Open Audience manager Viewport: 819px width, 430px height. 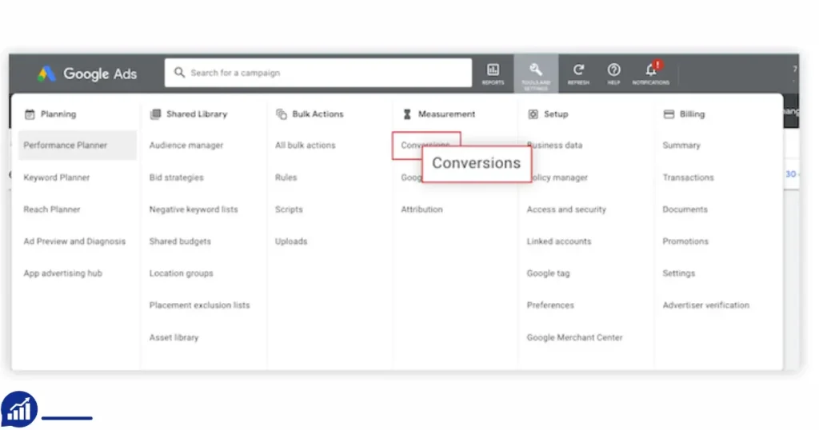[186, 145]
